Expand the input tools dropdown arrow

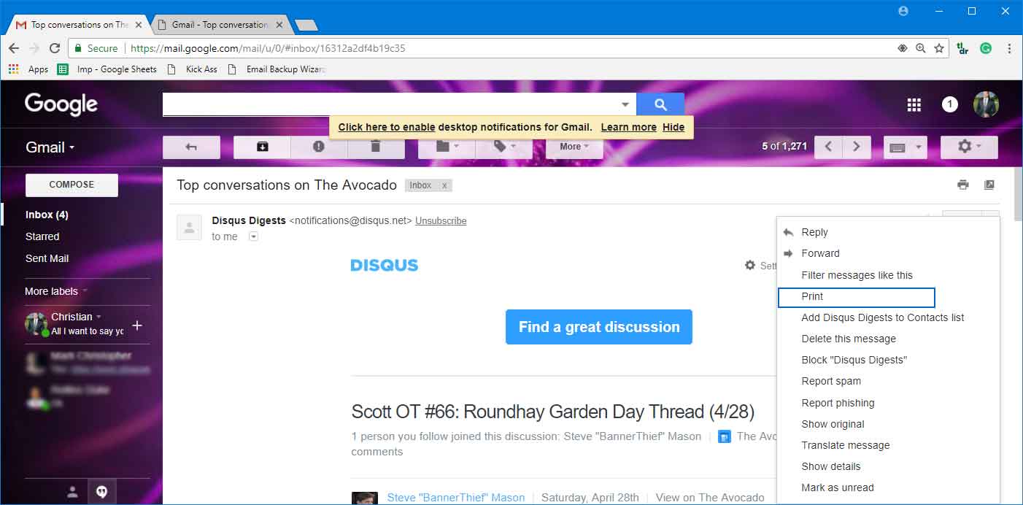(919, 147)
